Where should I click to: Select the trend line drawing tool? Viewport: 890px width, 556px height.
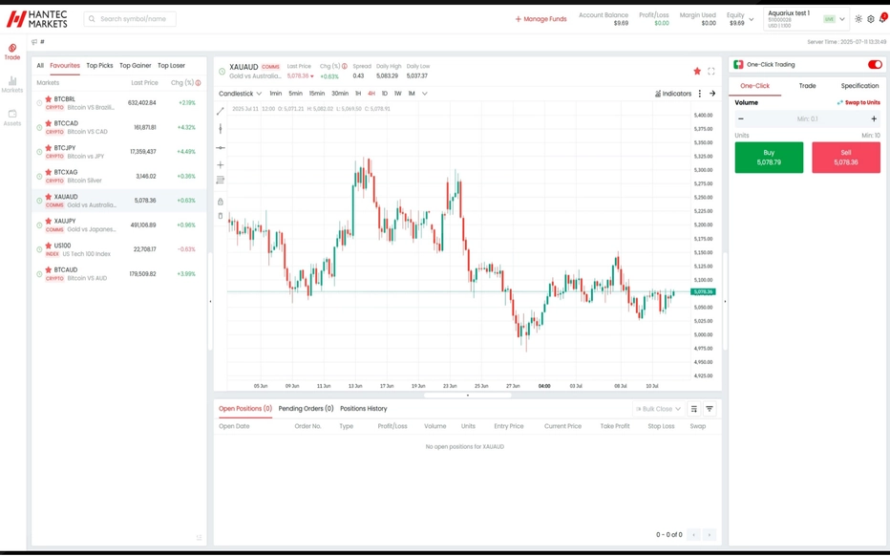point(221,112)
